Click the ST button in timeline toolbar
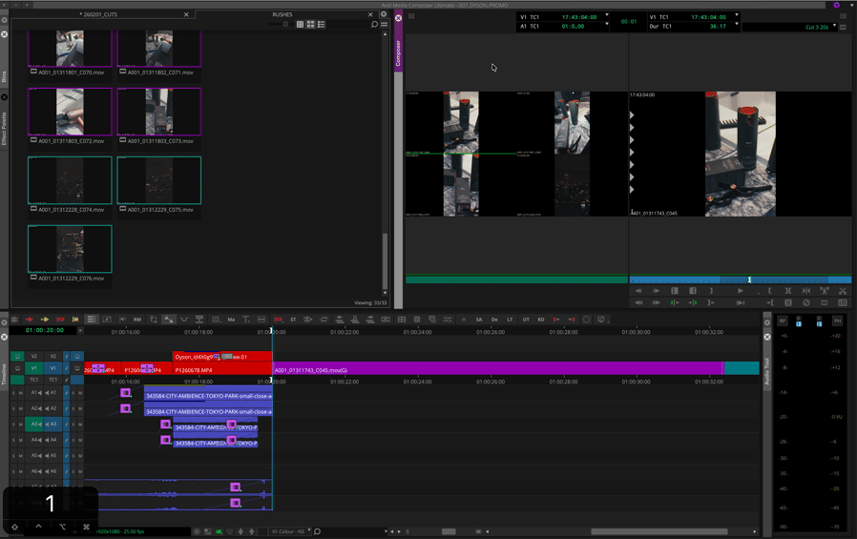 (293, 320)
